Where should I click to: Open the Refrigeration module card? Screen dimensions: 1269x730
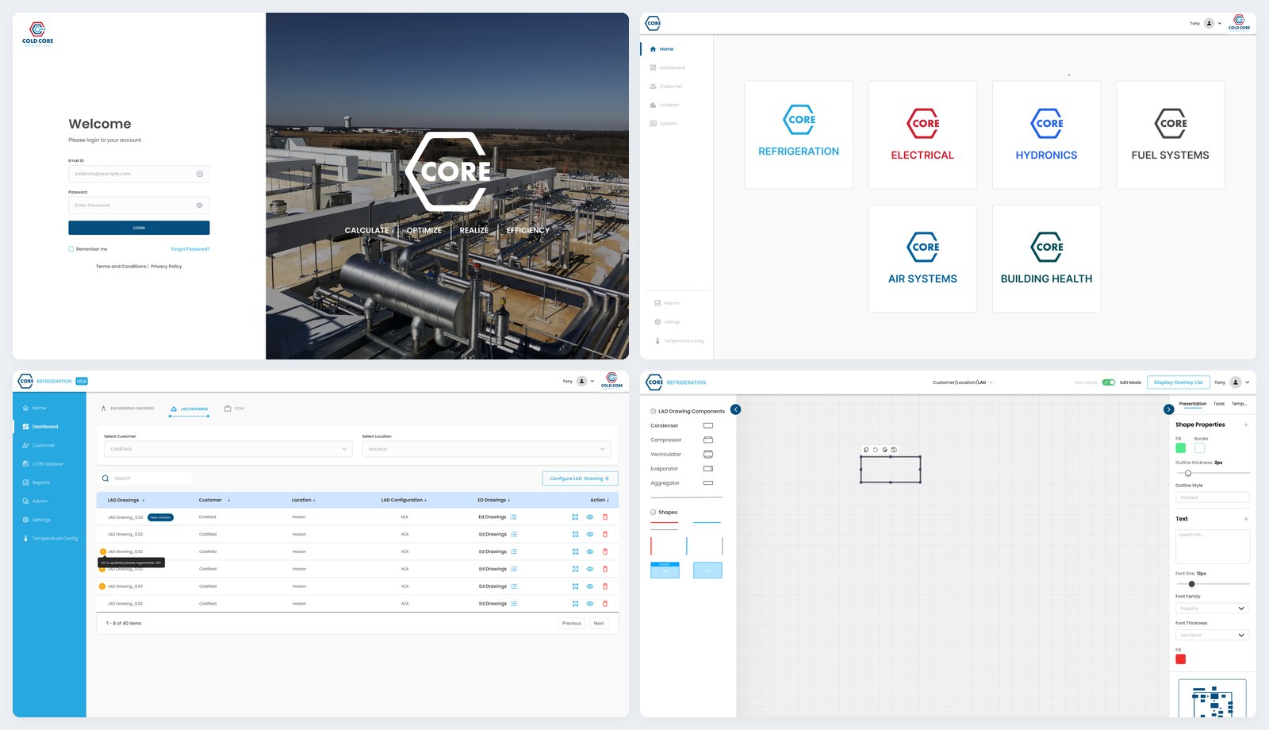799,135
